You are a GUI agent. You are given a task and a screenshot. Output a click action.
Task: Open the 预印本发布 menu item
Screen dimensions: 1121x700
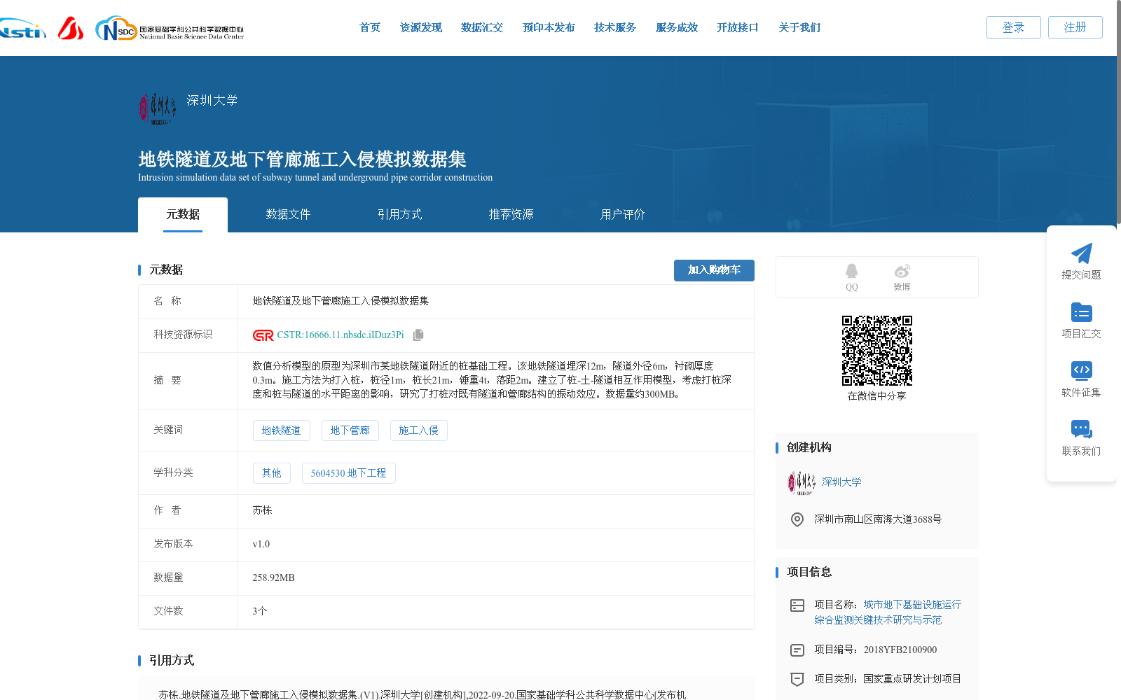(x=549, y=28)
